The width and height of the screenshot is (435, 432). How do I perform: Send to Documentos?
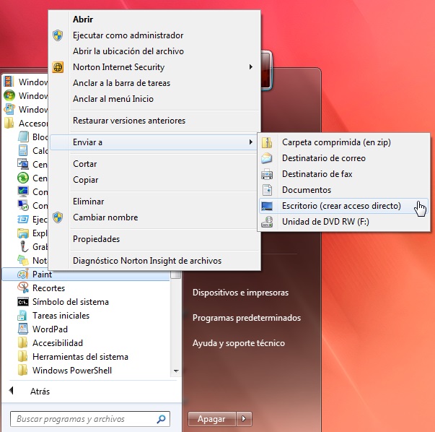click(343, 190)
